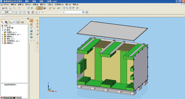
Task: Close the side panel with its small X button
Action: click(x=28, y=18)
